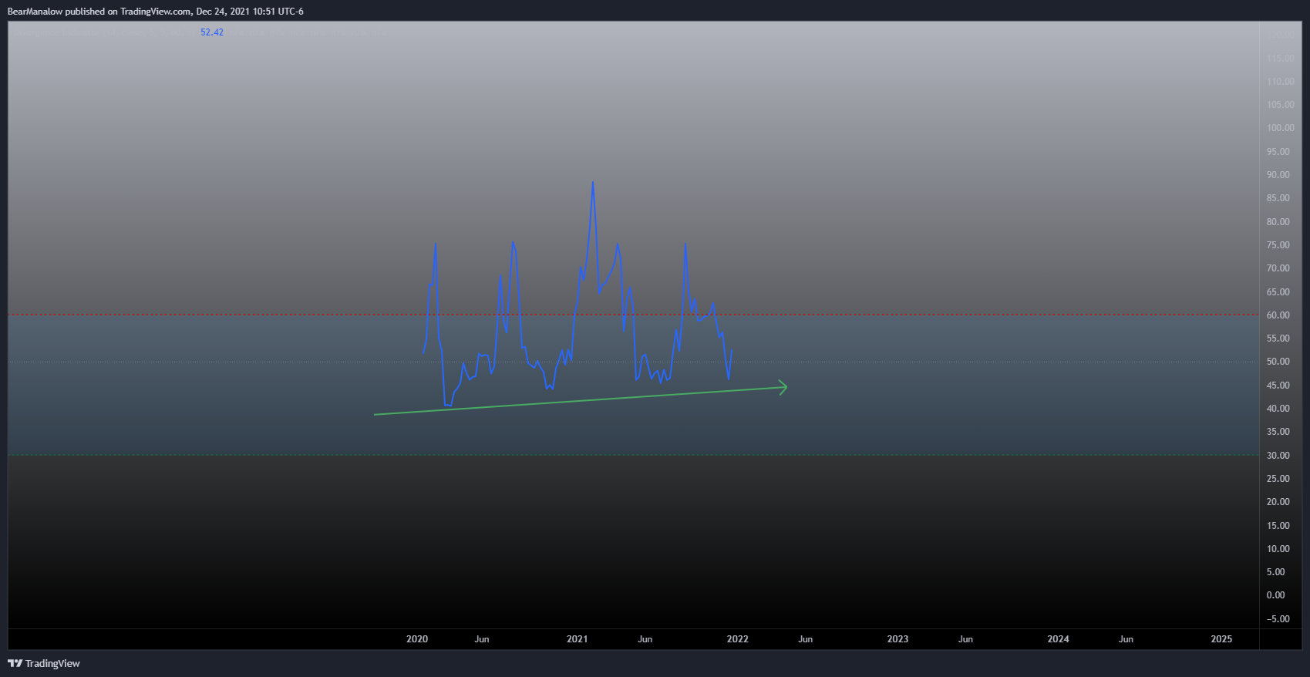This screenshot has height=677, width=1310.
Task: Click the 2021 label on time axis
Action: tap(578, 639)
